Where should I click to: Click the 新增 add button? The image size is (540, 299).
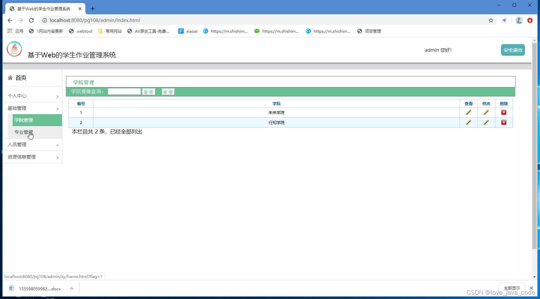[x=168, y=92]
